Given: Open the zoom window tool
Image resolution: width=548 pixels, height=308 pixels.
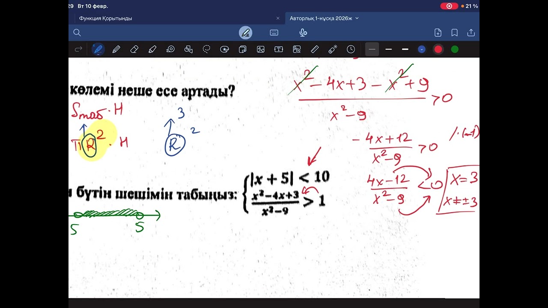Looking at the screenshot, I should 297,49.
